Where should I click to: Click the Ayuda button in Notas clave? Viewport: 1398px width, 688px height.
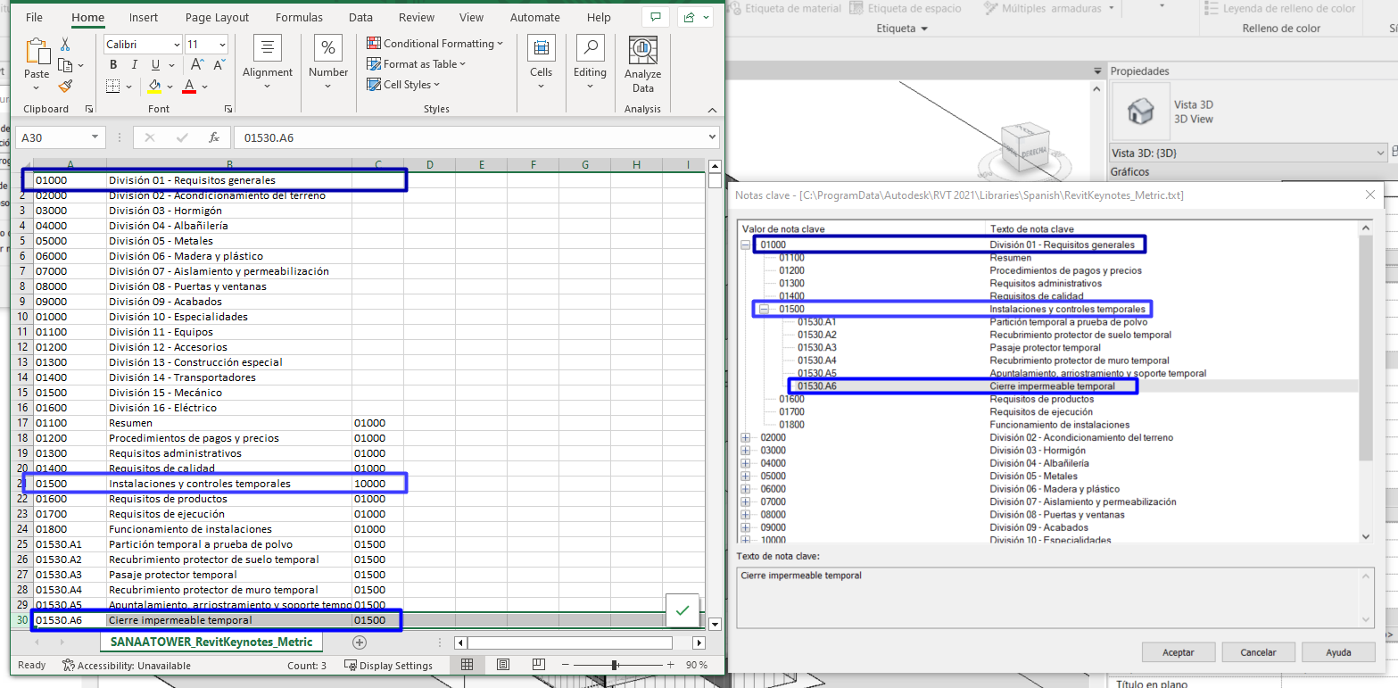click(1338, 652)
